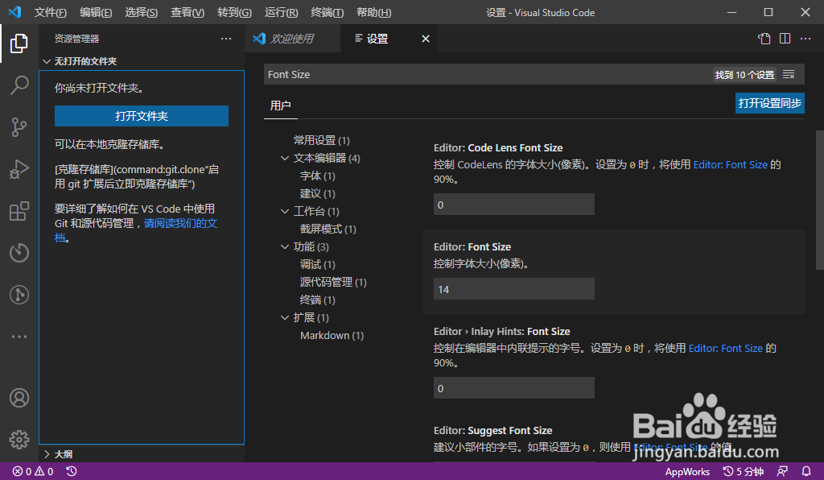Open the 转到(G) menu
Viewport: 824px width, 480px height.
(234, 13)
